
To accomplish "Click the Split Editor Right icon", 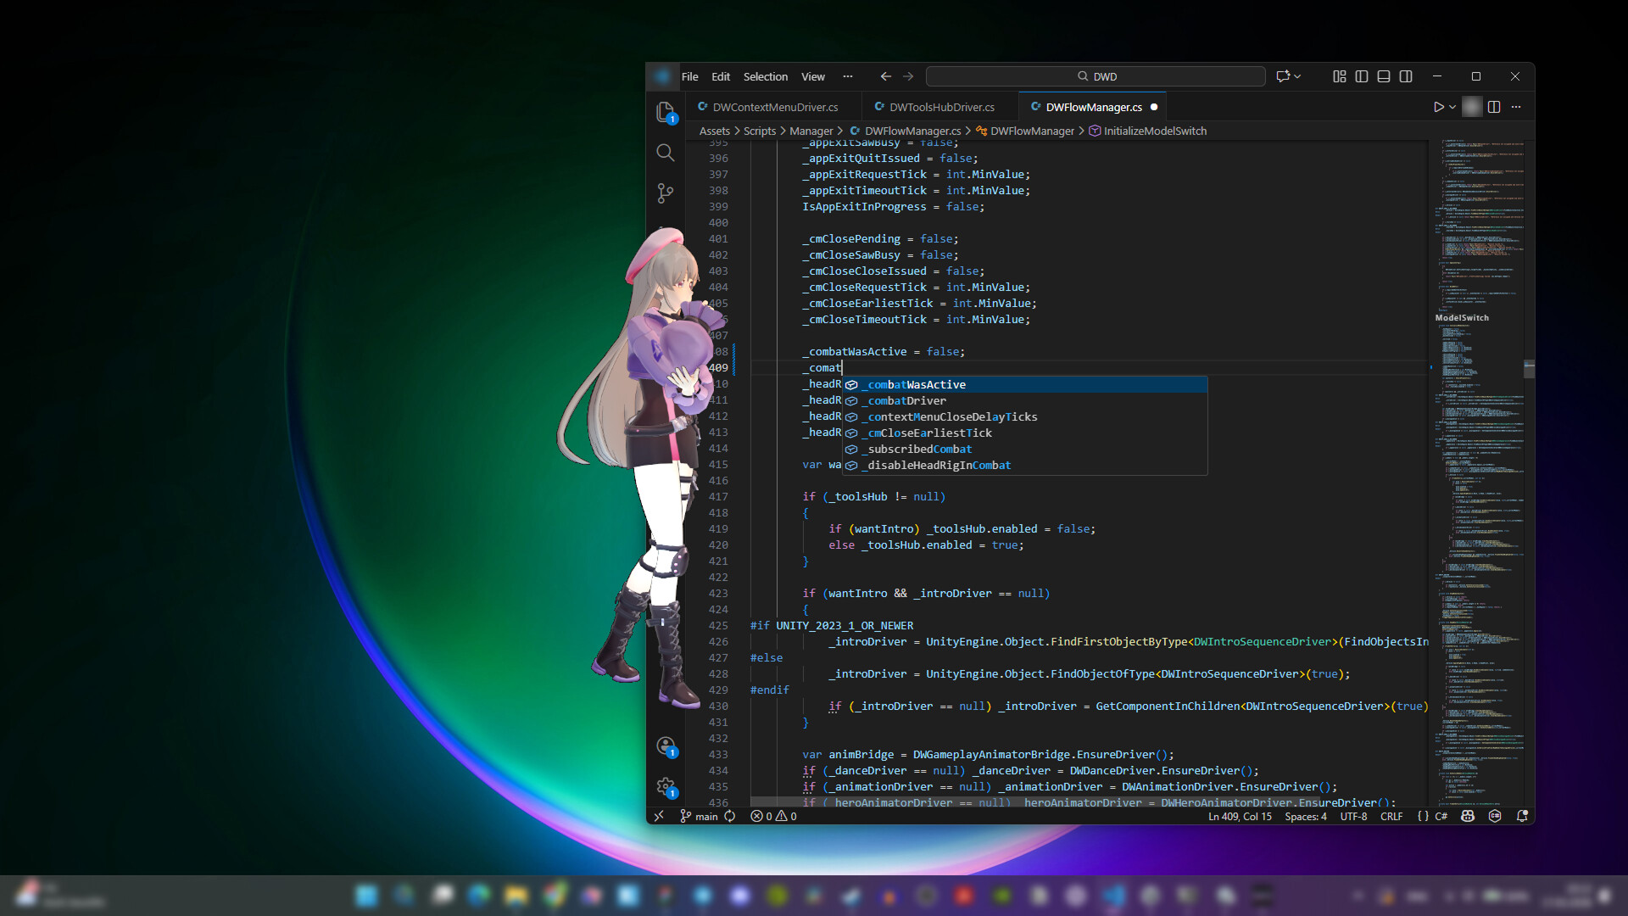I will (1491, 107).
